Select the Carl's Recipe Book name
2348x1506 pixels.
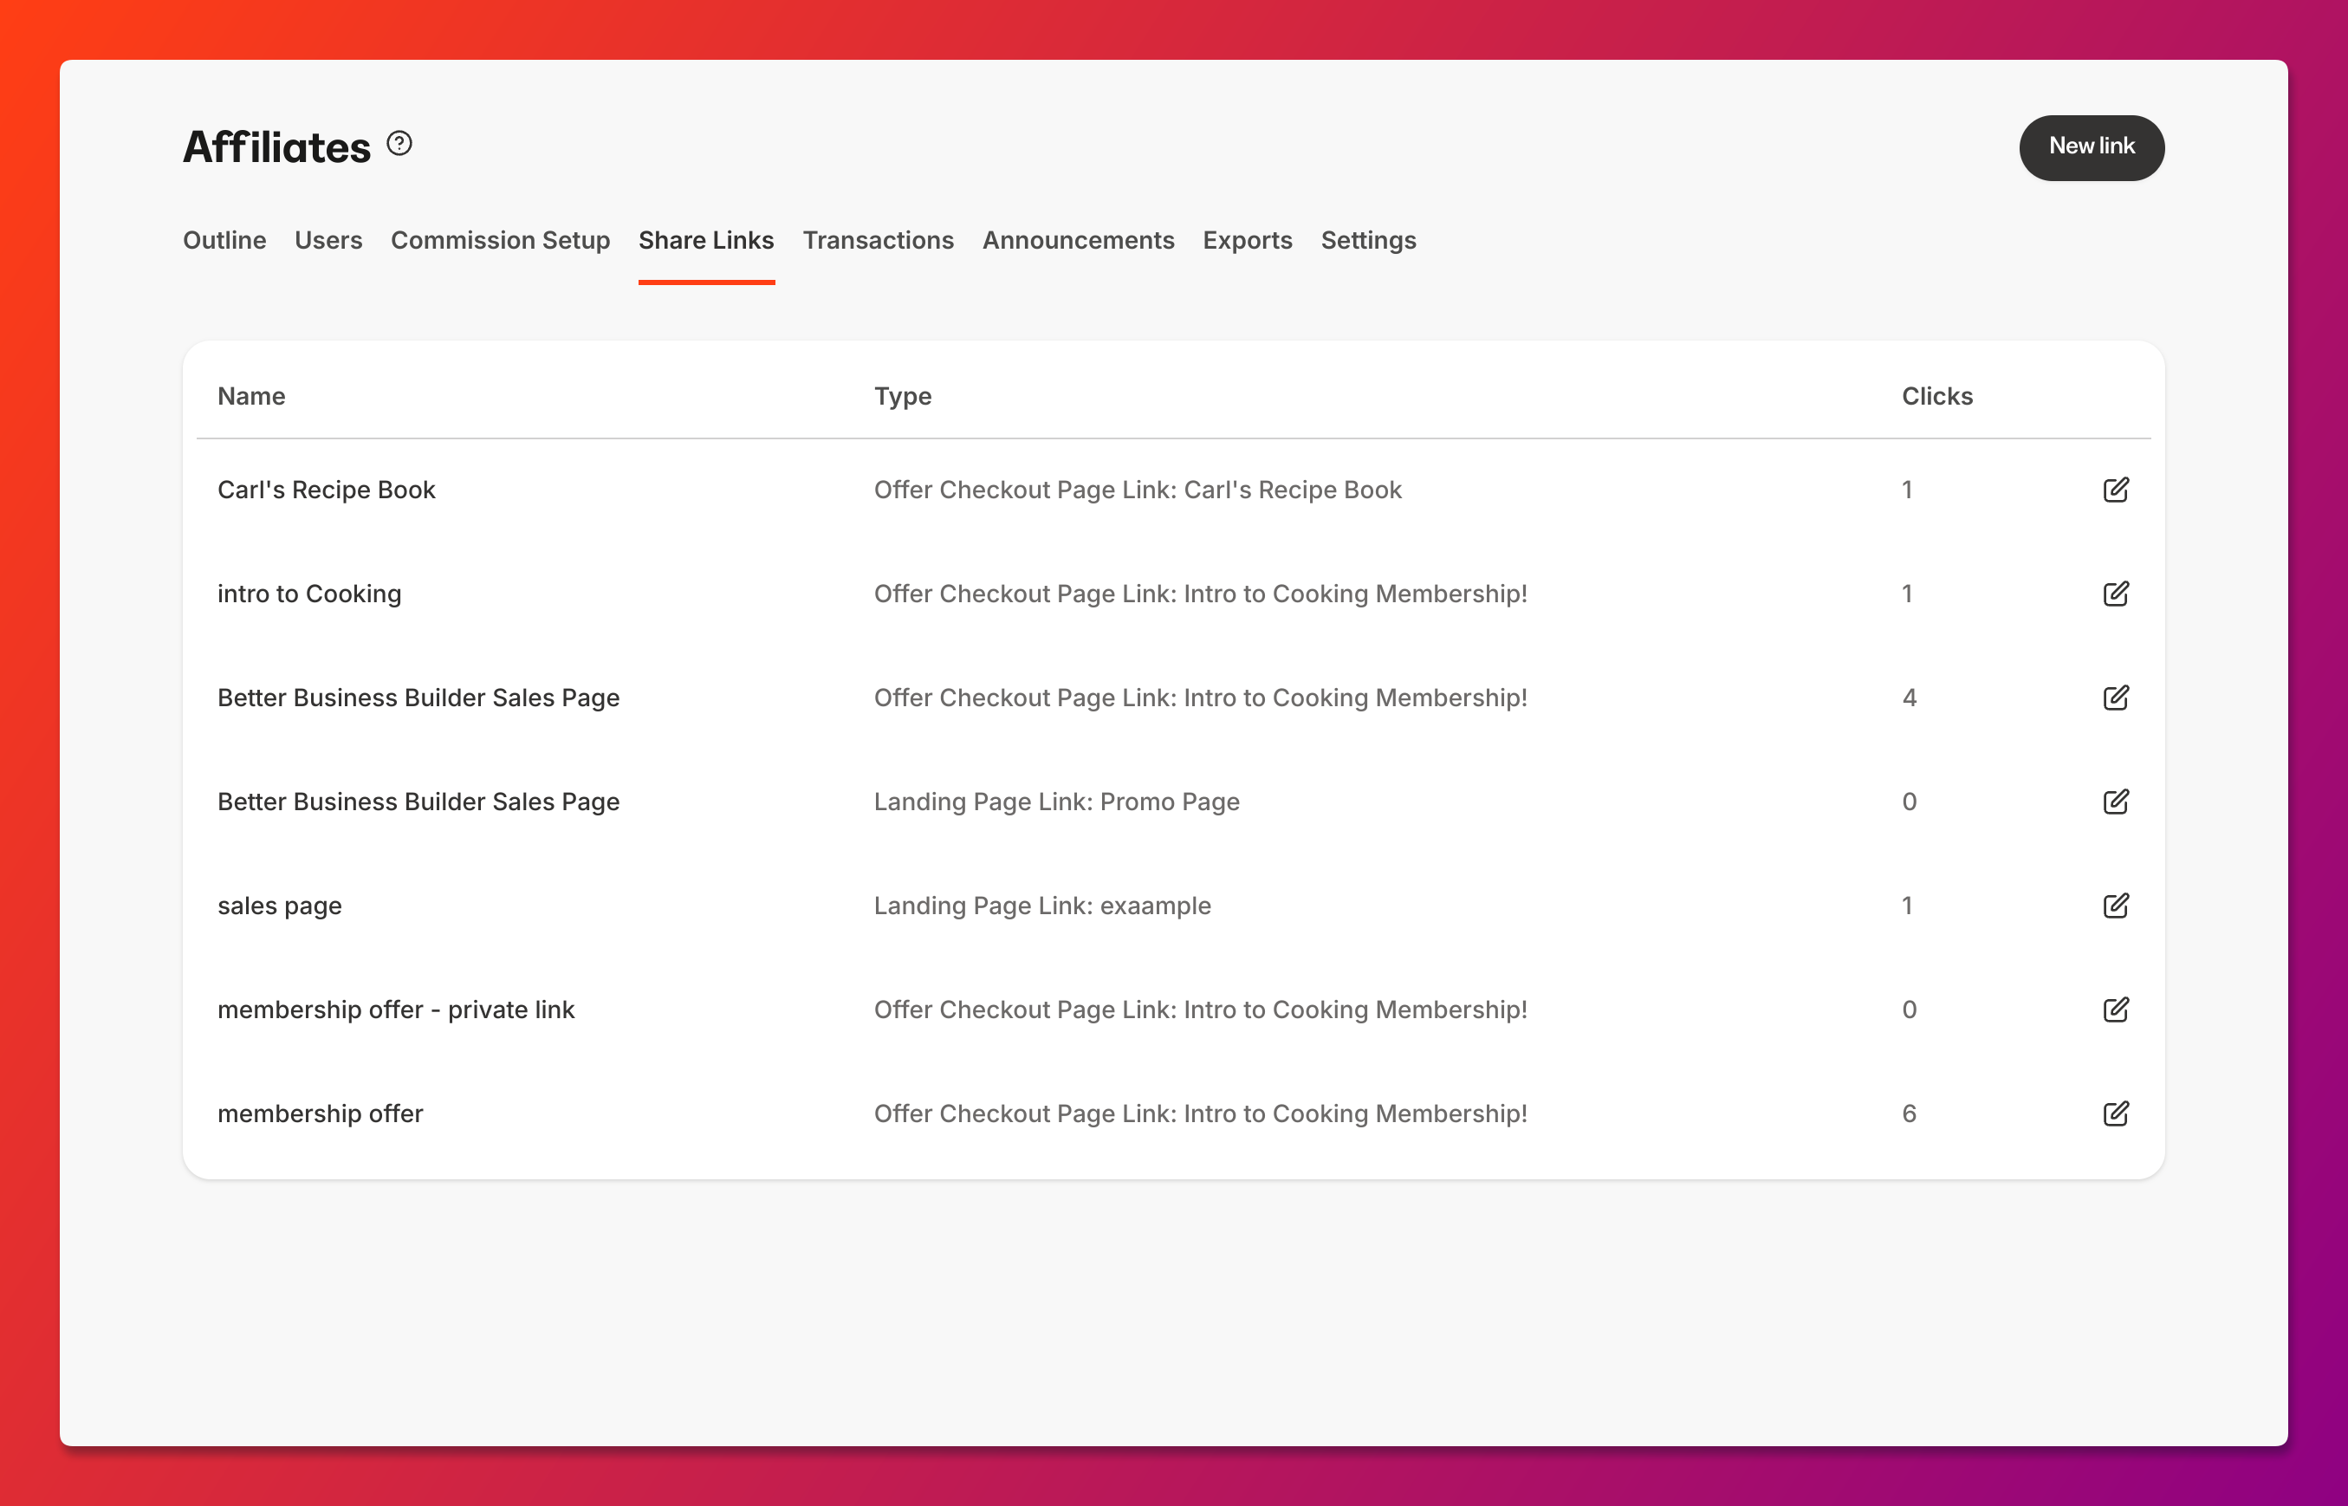[x=326, y=490]
